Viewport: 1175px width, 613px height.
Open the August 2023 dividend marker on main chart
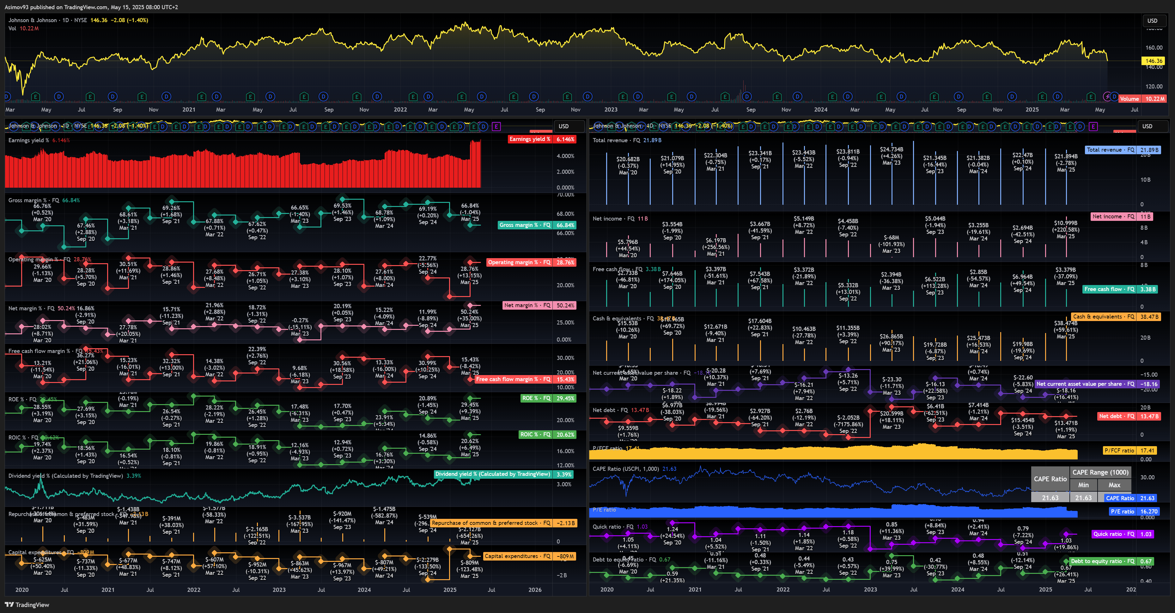[x=747, y=97]
